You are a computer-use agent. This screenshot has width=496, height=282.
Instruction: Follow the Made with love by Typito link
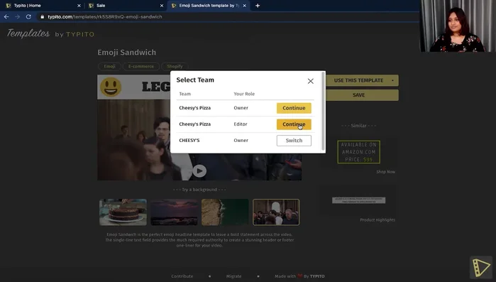tap(299, 276)
